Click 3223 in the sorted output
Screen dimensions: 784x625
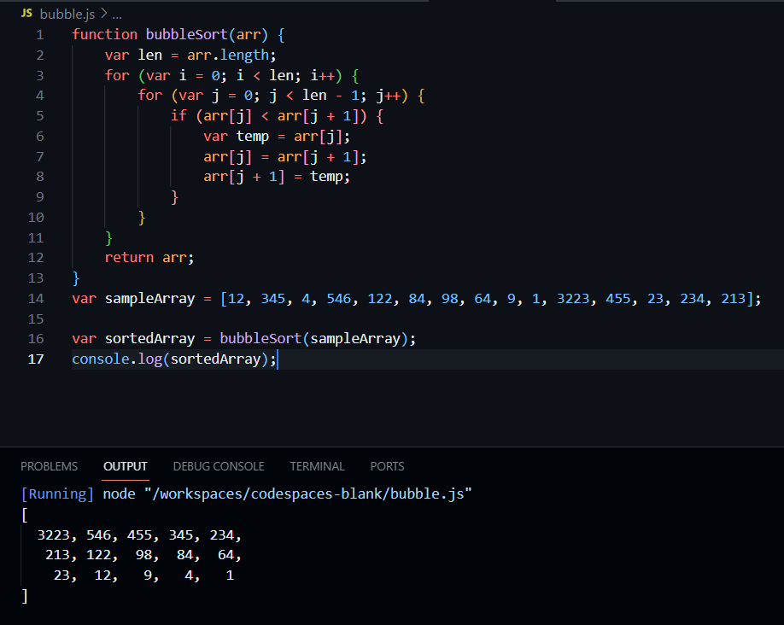tap(54, 535)
